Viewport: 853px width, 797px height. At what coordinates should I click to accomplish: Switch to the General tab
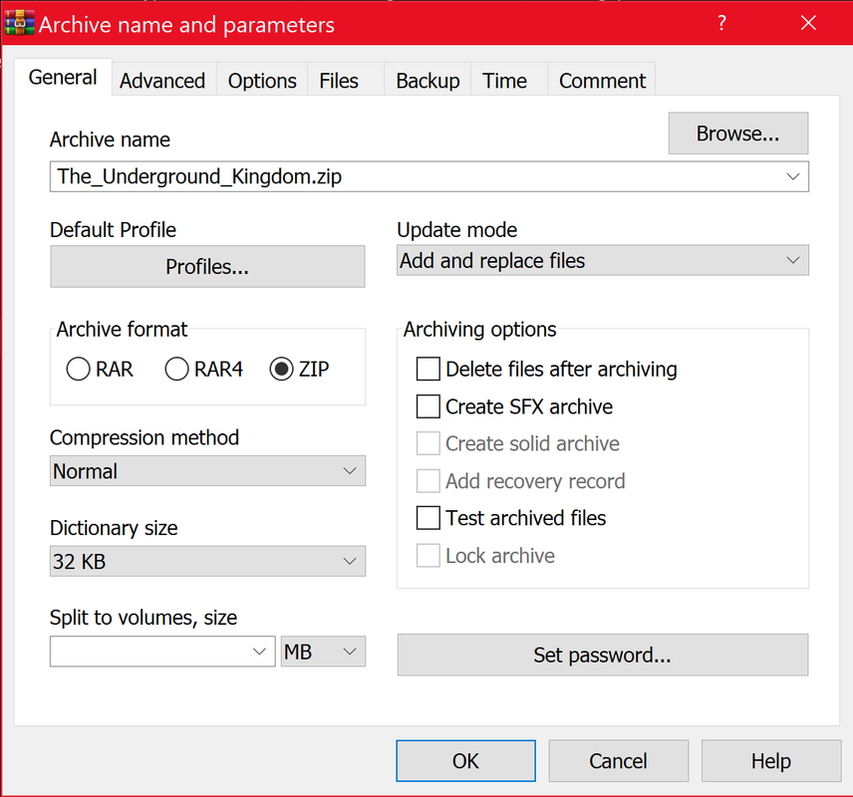click(63, 78)
